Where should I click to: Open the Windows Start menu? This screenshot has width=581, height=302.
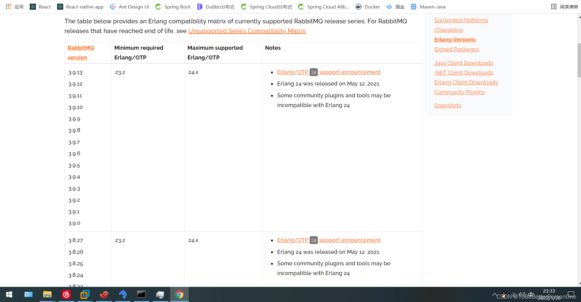pyautogui.click(x=9, y=294)
